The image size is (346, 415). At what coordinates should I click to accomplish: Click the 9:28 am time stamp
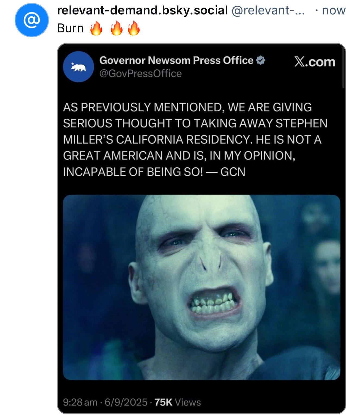click(80, 402)
